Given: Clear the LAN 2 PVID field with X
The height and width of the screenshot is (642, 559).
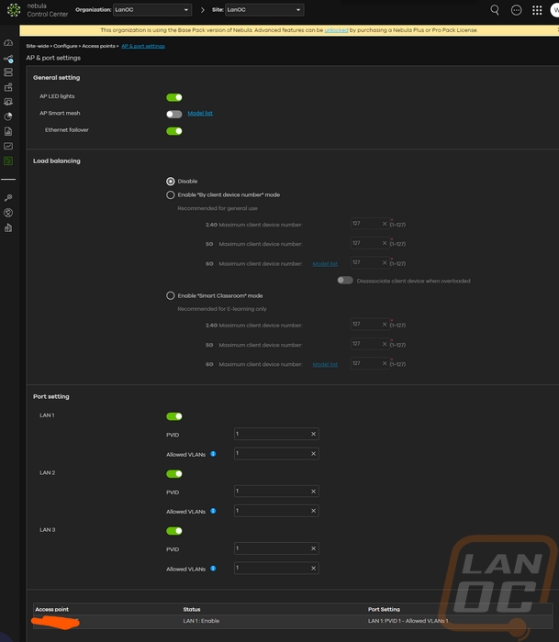Looking at the screenshot, I should coord(314,492).
